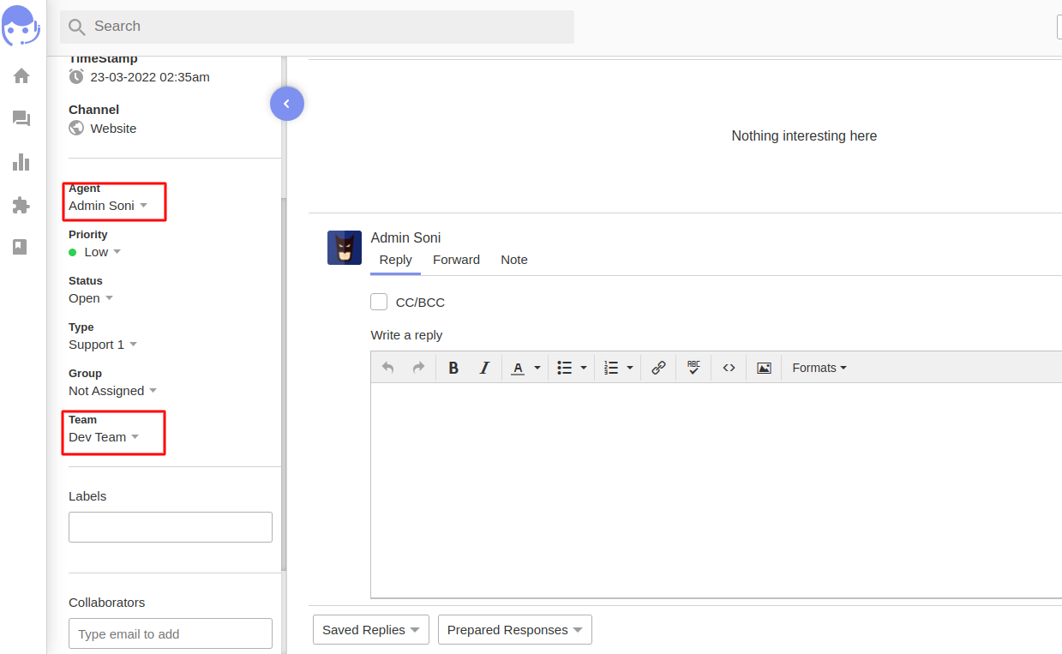
Task: Expand the bullet list style arrow
Action: pos(584,368)
